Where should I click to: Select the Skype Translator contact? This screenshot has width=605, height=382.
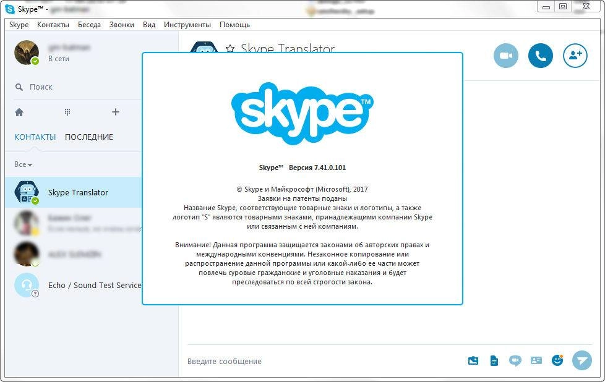[74, 192]
